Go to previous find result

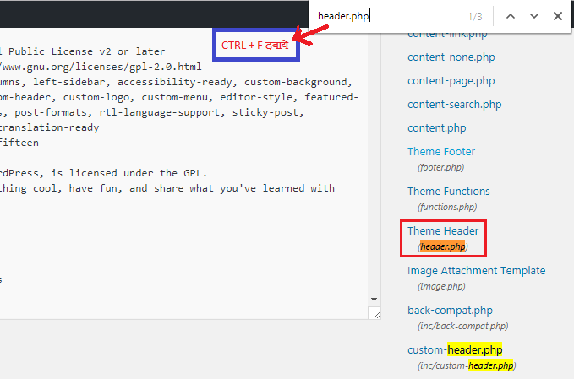pos(511,16)
